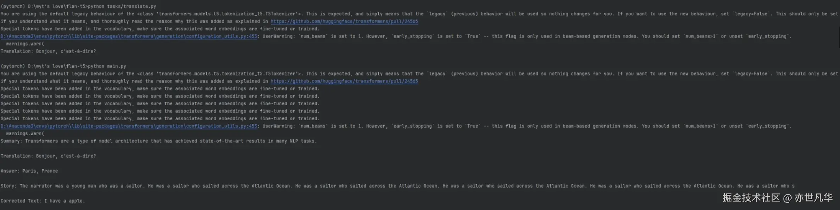The image size is (840, 210).
Task: Click first 'You are using the default legacy' line
Action: click(420, 14)
